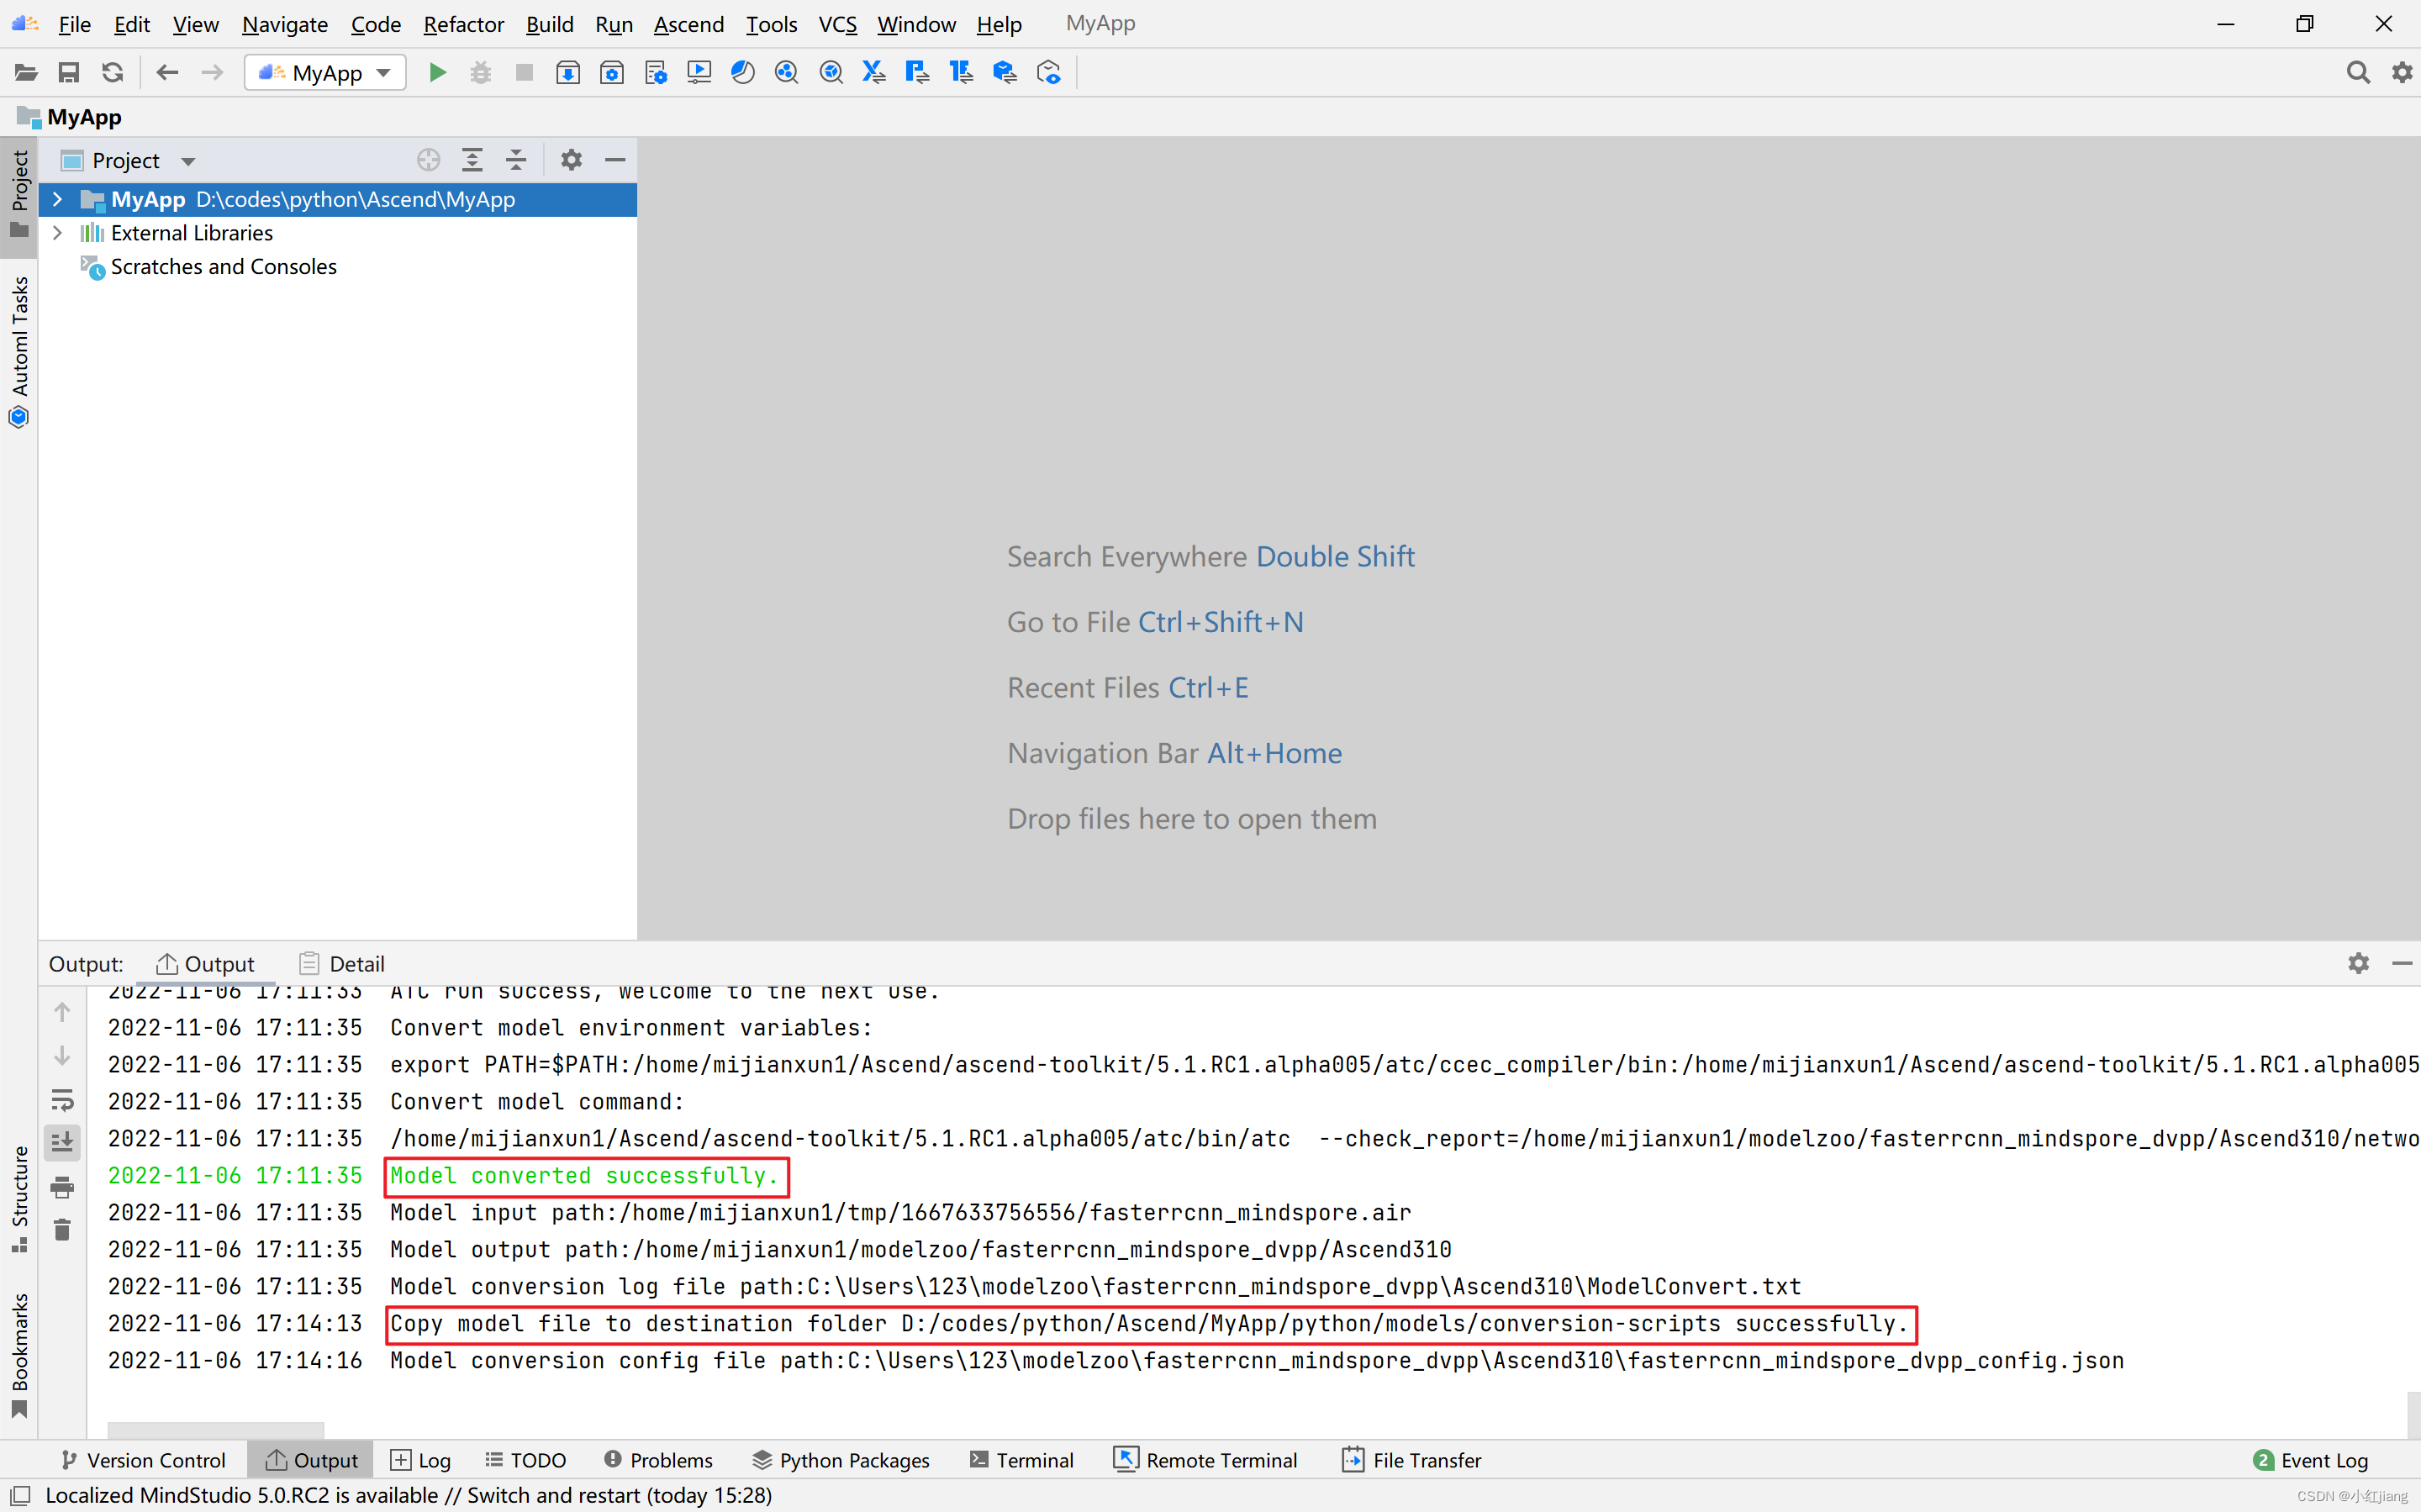Click the TF converter toolbar icon
The height and width of the screenshot is (1512, 2421).
point(961,73)
